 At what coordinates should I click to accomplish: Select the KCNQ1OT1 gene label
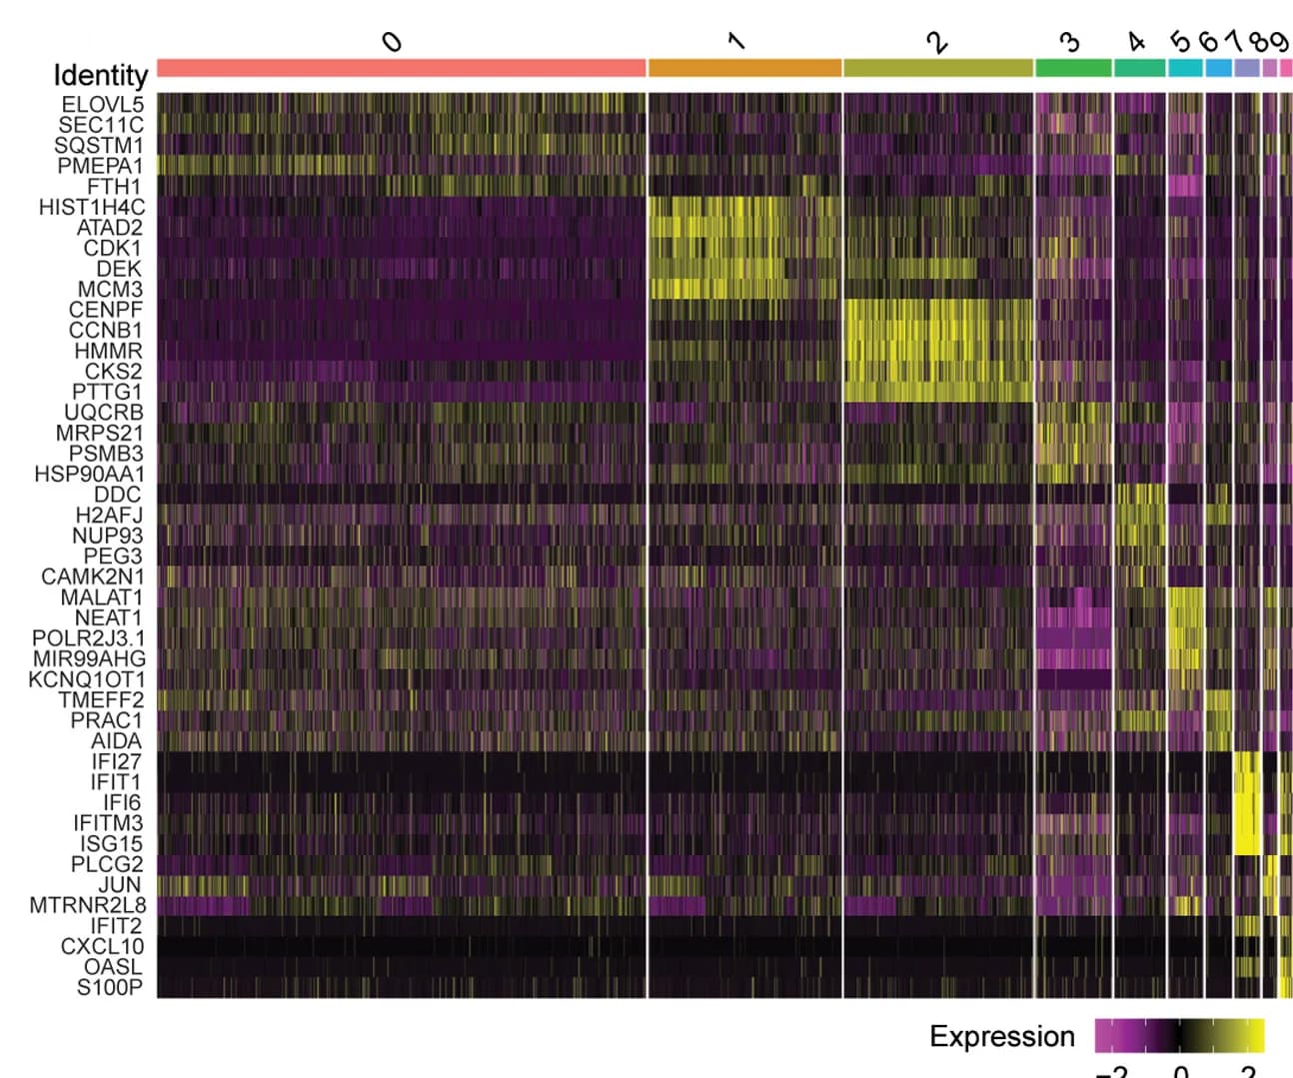87,679
